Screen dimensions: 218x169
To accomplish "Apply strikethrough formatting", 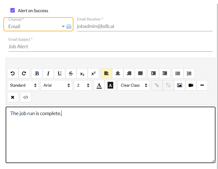I will pos(71,73).
